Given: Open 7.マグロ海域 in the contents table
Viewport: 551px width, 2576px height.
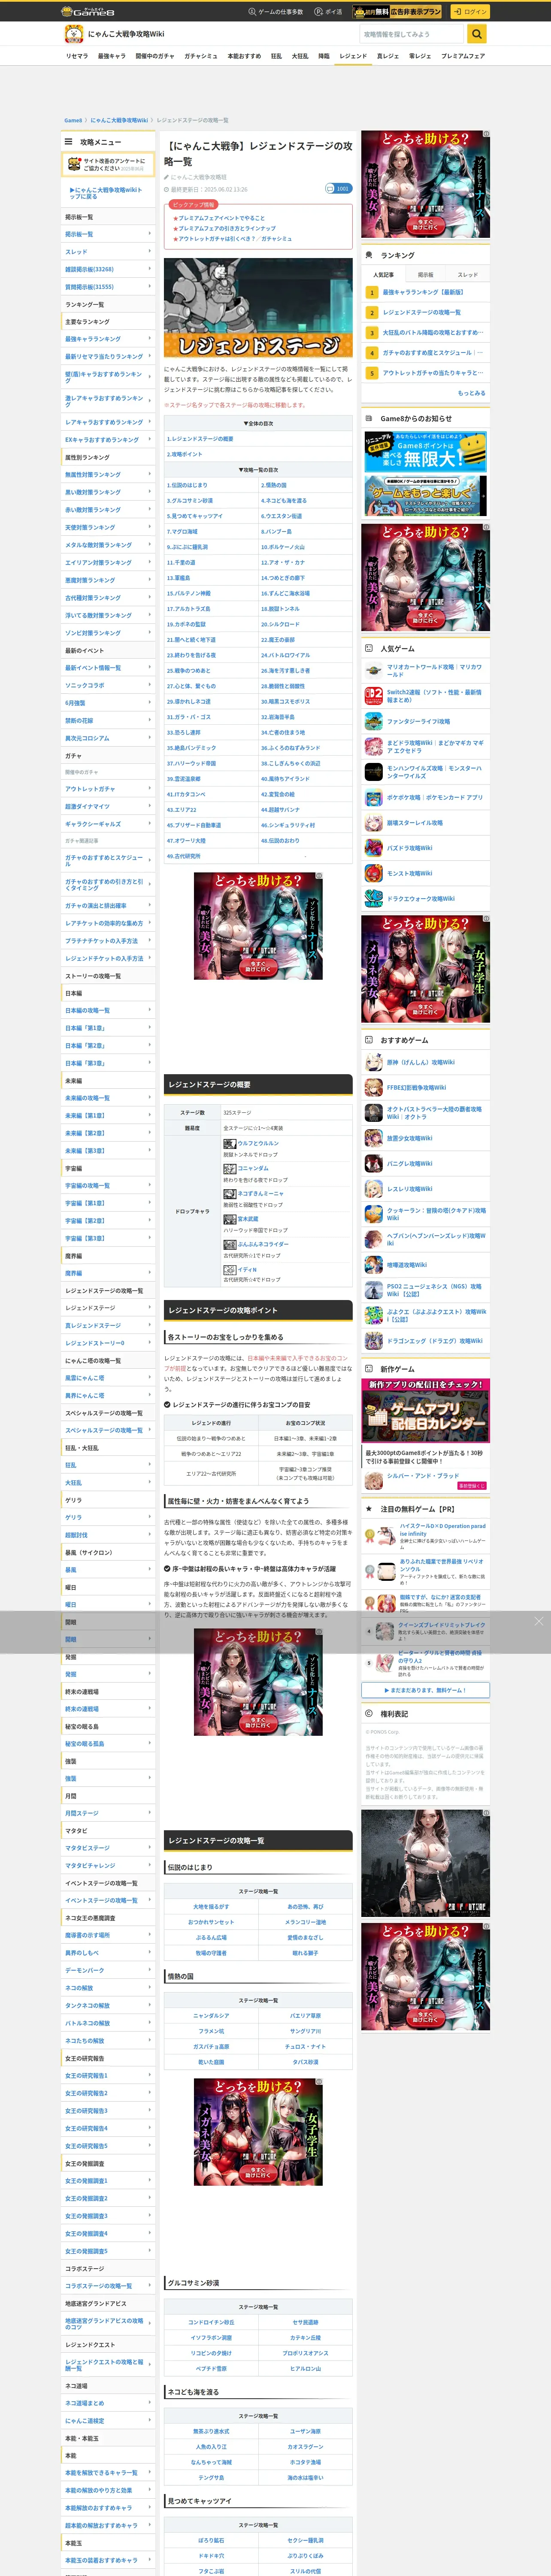Looking at the screenshot, I should (183, 532).
